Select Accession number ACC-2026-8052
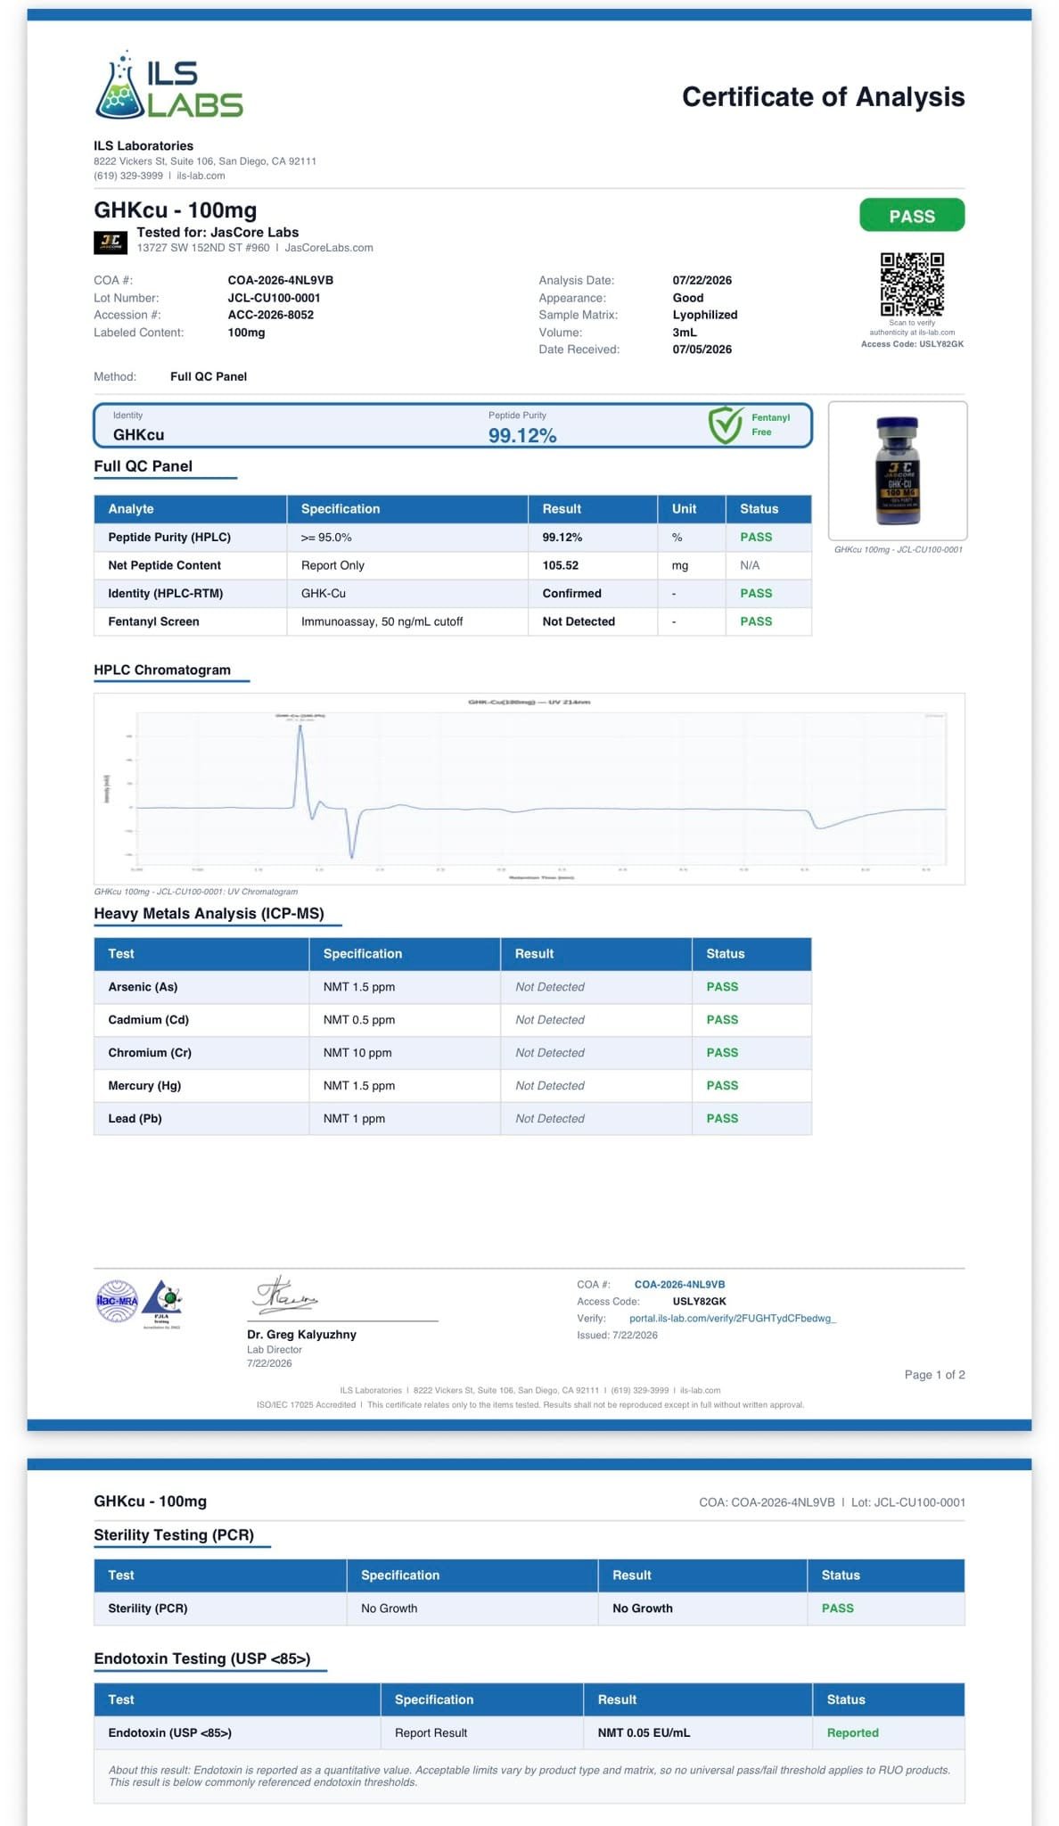The image size is (1059, 1826). point(270,315)
